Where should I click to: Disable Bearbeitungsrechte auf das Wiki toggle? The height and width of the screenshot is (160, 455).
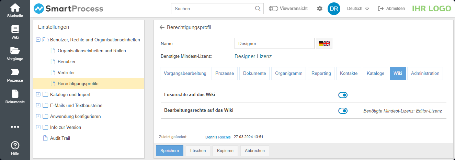tap(343, 111)
